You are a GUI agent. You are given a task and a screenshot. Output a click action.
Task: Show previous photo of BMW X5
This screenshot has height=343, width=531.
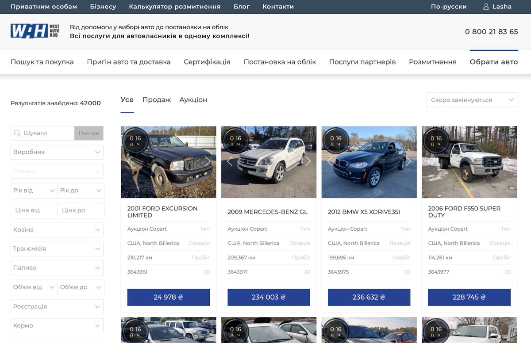(330, 162)
